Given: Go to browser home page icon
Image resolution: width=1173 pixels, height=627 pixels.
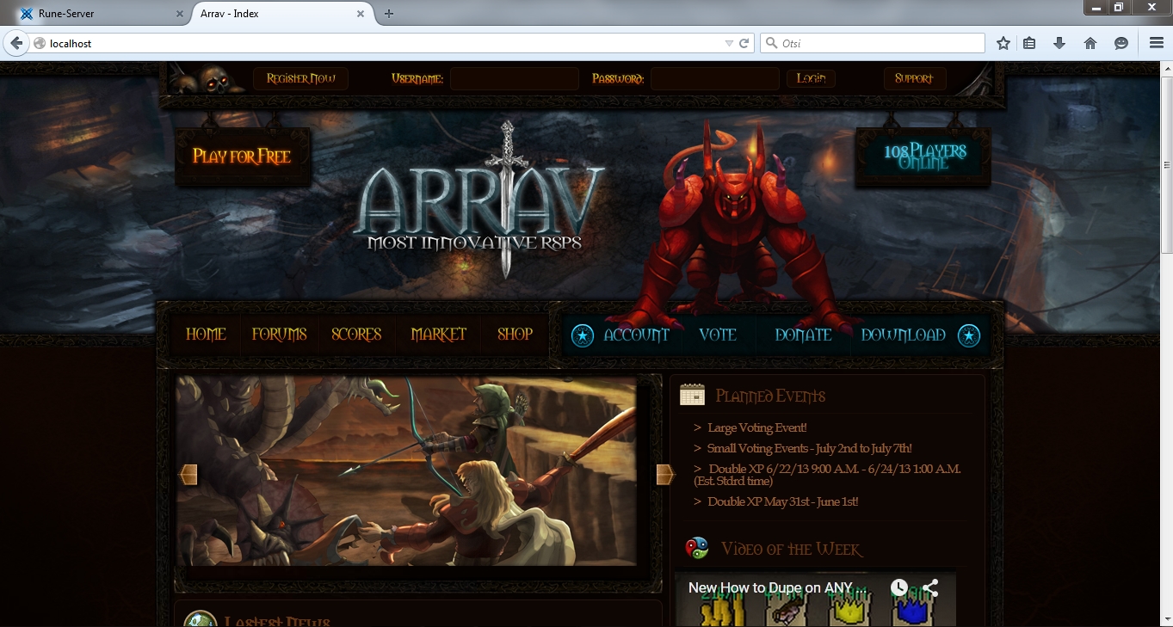Looking at the screenshot, I should pos(1090,43).
